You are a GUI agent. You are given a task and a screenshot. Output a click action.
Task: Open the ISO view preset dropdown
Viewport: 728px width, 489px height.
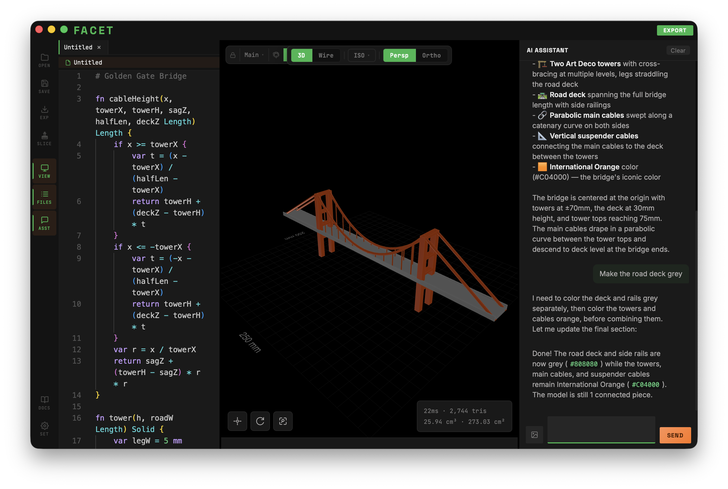[361, 55]
